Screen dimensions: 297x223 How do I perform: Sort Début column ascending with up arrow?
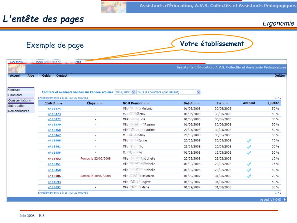coord(195,104)
